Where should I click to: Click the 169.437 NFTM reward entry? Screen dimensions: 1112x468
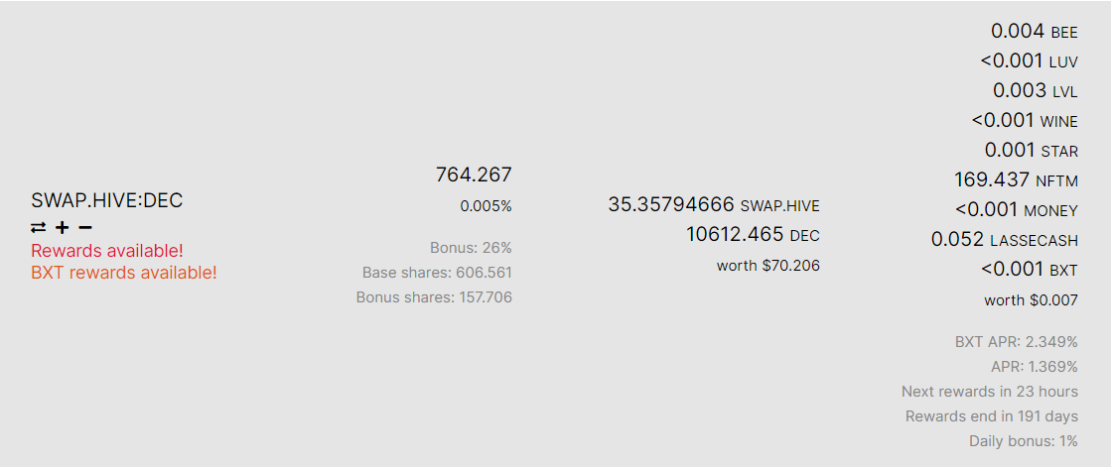click(1016, 179)
